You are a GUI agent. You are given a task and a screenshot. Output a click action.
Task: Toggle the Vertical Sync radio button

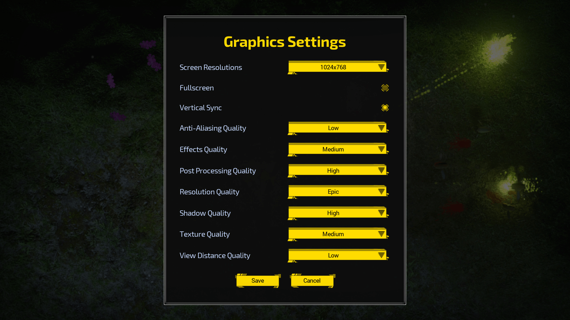(x=385, y=108)
